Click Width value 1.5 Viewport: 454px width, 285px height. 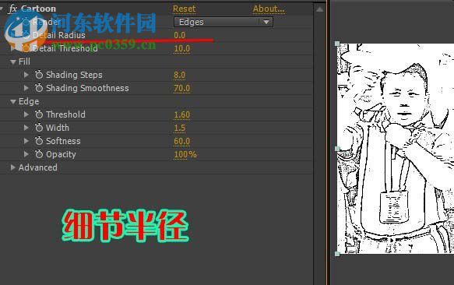pos(180,128)
